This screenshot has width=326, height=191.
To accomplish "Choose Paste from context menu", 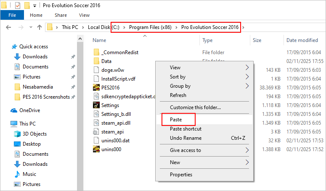I will [x=204, y=120].
